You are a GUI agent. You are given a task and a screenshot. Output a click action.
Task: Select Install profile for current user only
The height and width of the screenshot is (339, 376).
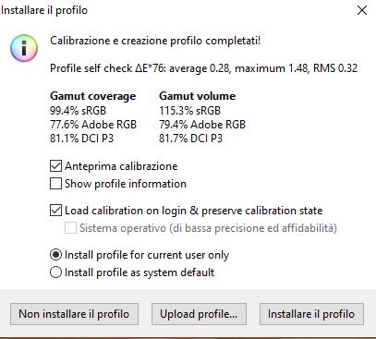(x=55, y=255)
